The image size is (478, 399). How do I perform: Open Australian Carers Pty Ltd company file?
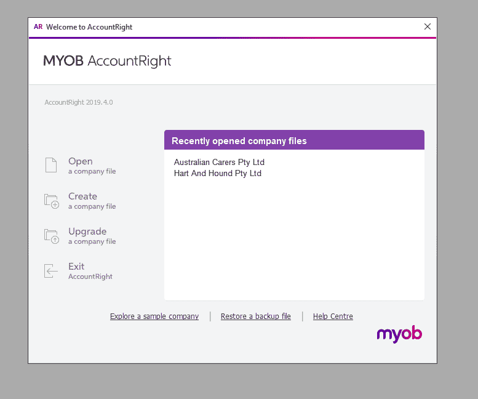[219, 163]
